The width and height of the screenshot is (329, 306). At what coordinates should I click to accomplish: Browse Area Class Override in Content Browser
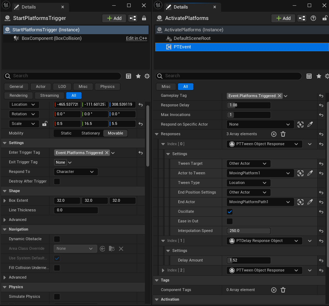pos(111,248)
